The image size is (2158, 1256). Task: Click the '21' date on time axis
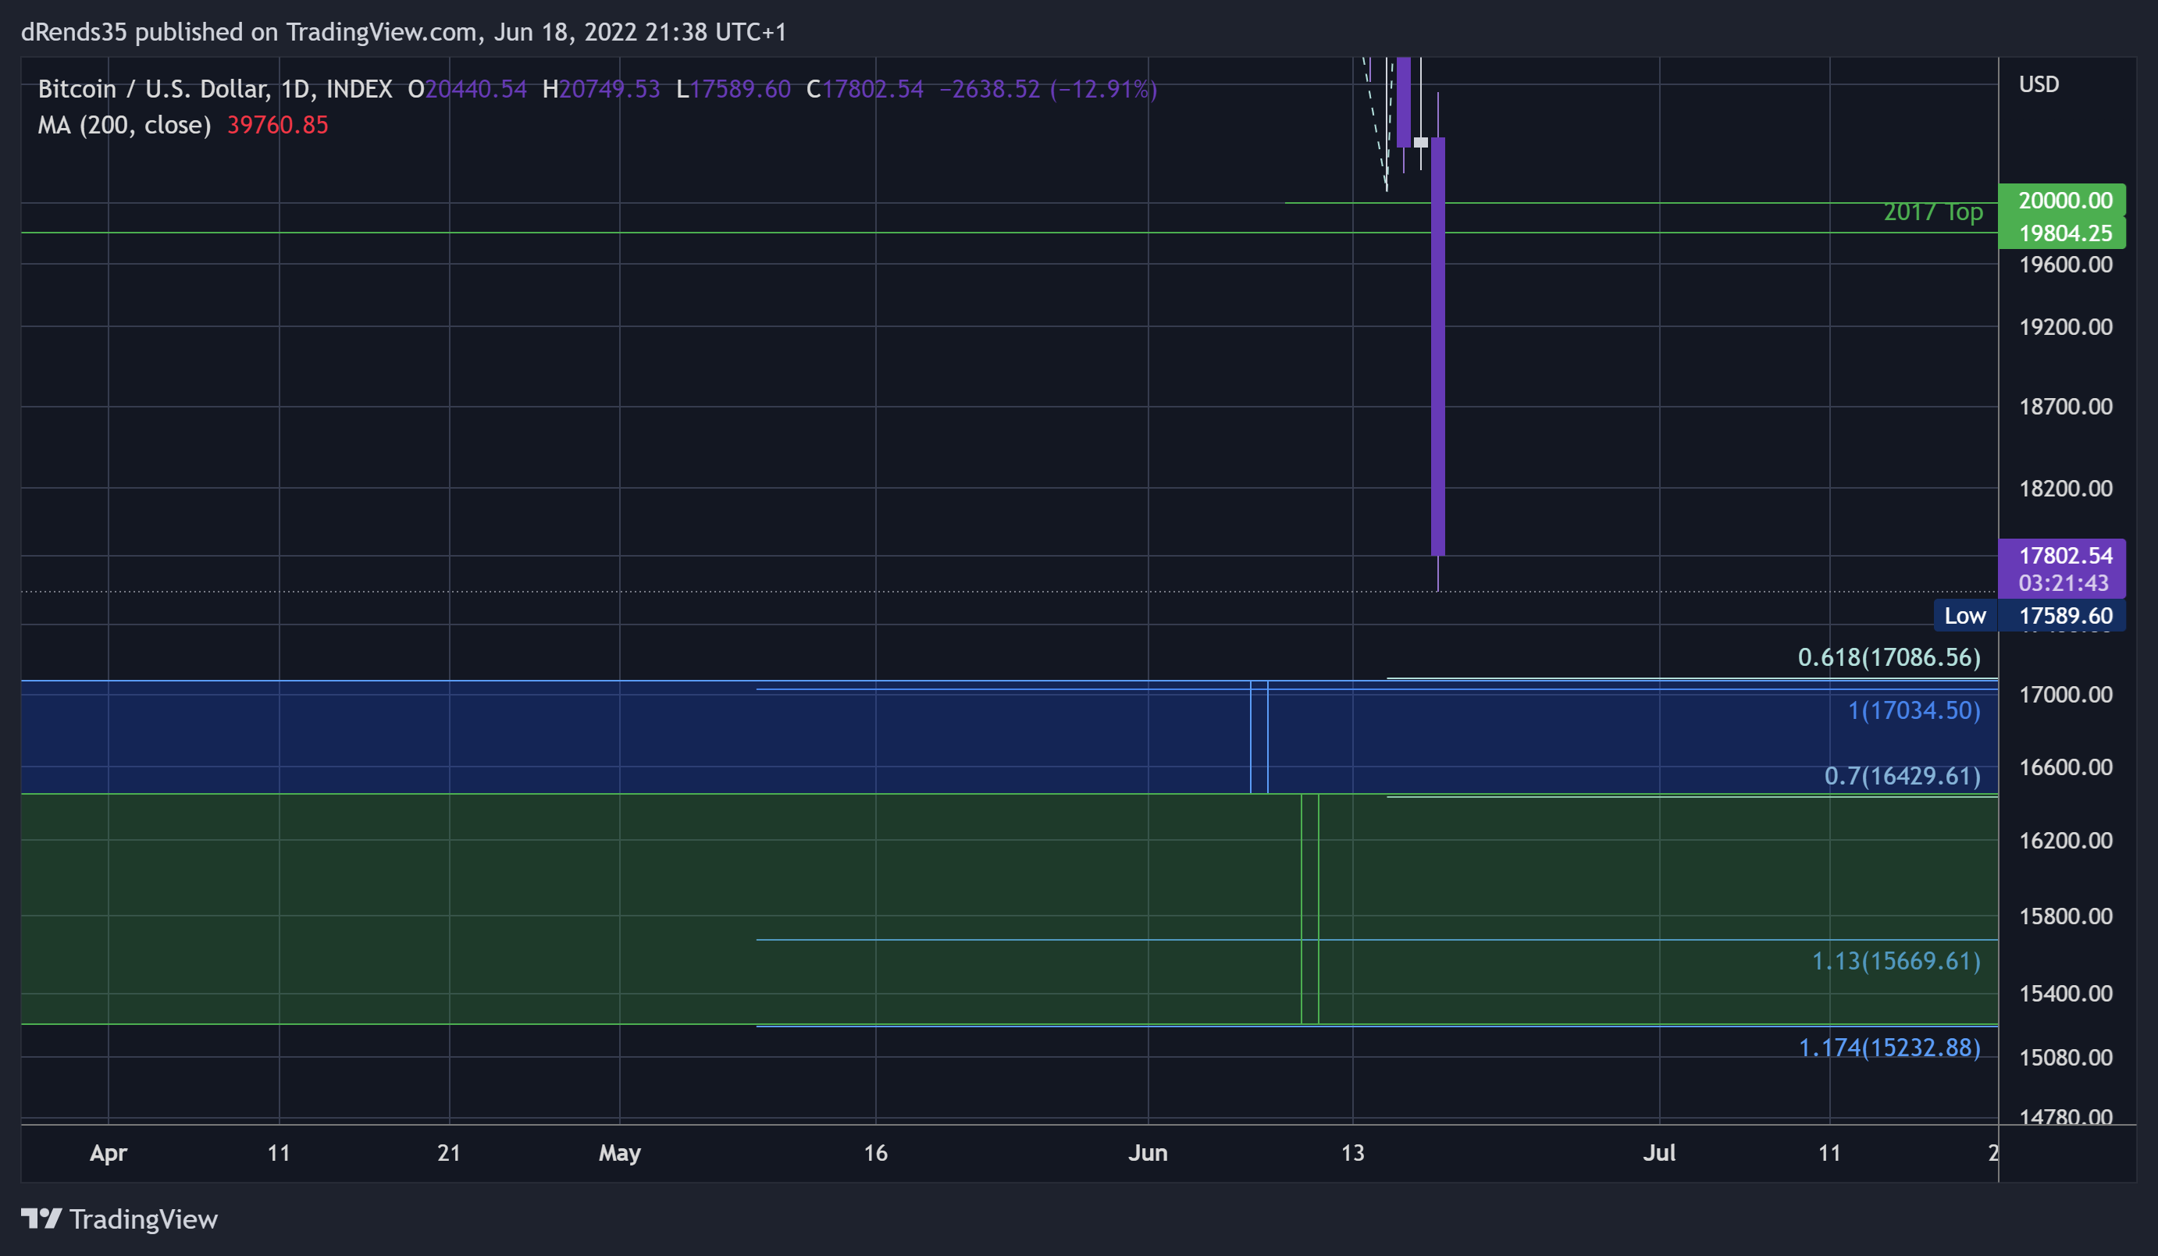click(x=449, y=1152)
